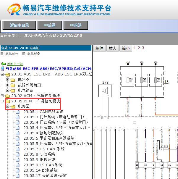
Task: Open 23.05.5 外部车灯系统-卤素前大灯-卤素
Action: (x=58, y=143)
